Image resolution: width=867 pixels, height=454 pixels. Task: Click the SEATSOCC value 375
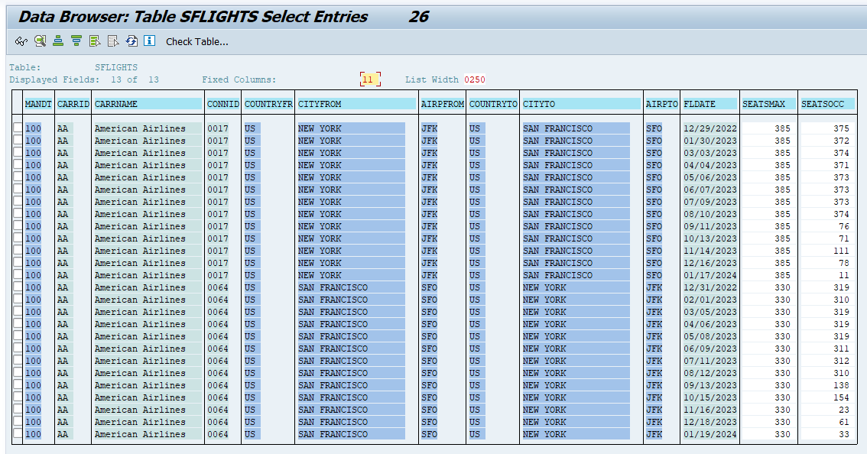841,128
